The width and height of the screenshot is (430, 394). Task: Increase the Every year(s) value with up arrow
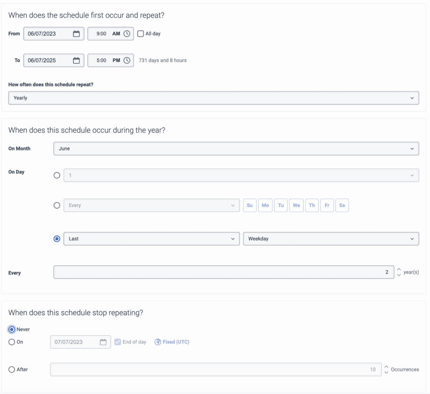coord(399,270)
